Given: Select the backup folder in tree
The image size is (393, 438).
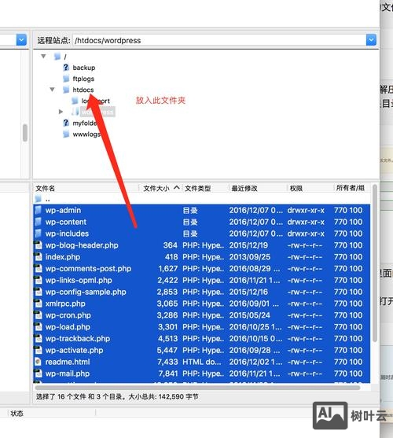Looking at the screenshot, I should click(x=84, y=68).
